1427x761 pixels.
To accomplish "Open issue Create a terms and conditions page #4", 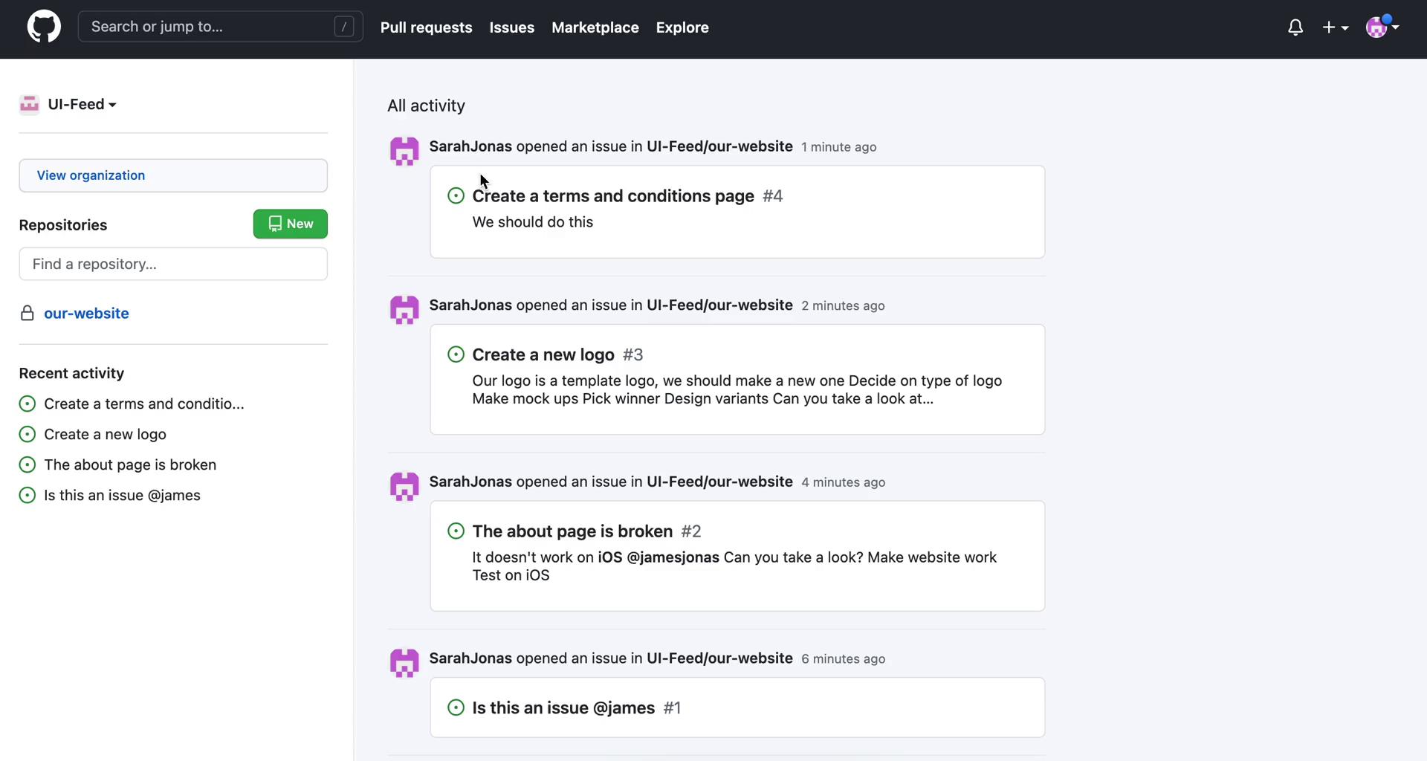I will [613, 196].
